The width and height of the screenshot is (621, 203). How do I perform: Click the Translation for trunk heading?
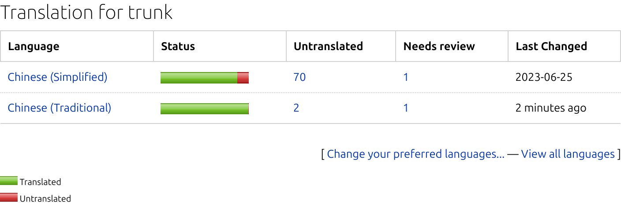86,12
